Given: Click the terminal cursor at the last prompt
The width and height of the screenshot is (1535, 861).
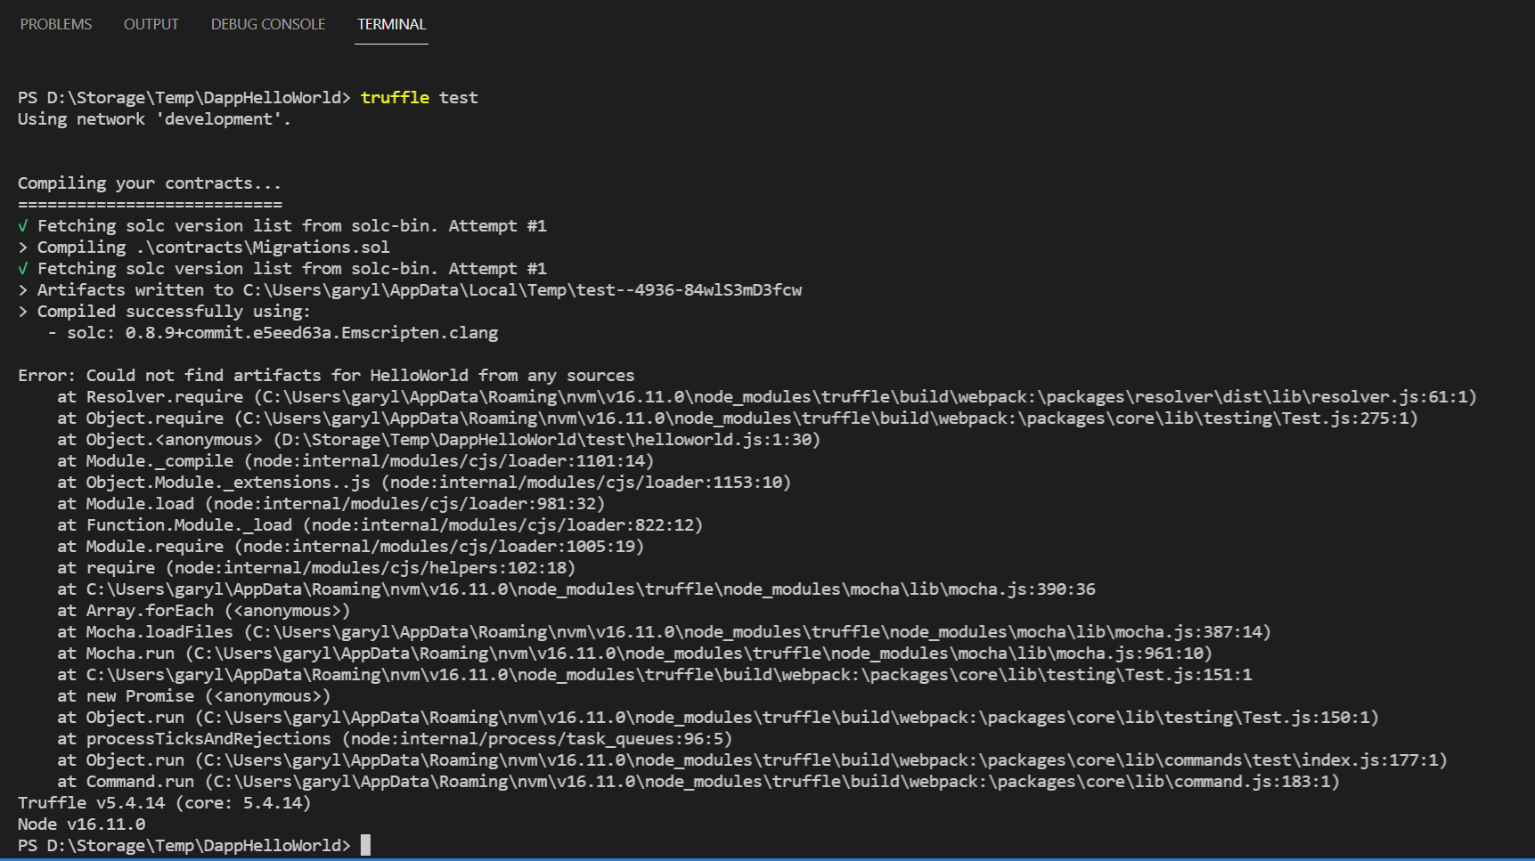Looking at the screenshot, I should click(x=365, y=845).
